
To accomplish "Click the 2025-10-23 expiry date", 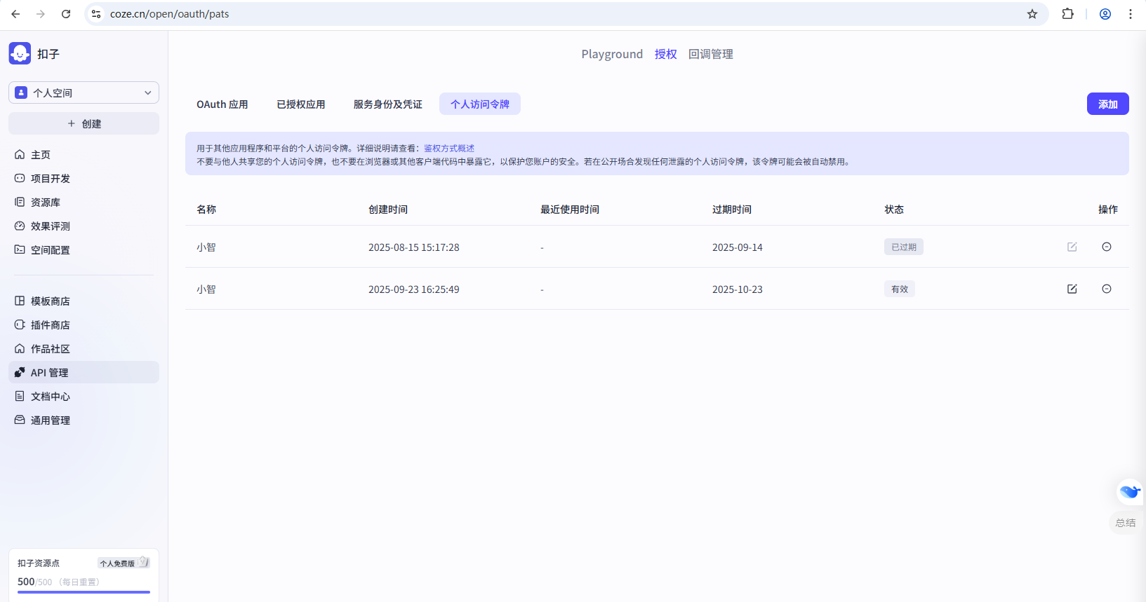I will [x=738, y=289].
